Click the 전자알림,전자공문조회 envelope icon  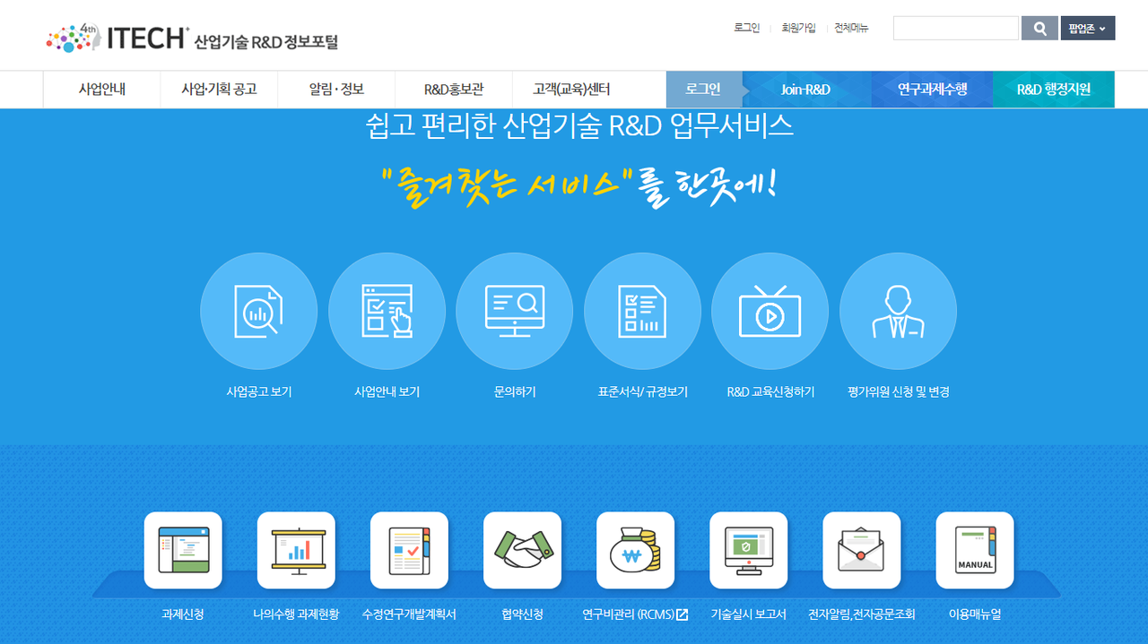click(861, 550)
